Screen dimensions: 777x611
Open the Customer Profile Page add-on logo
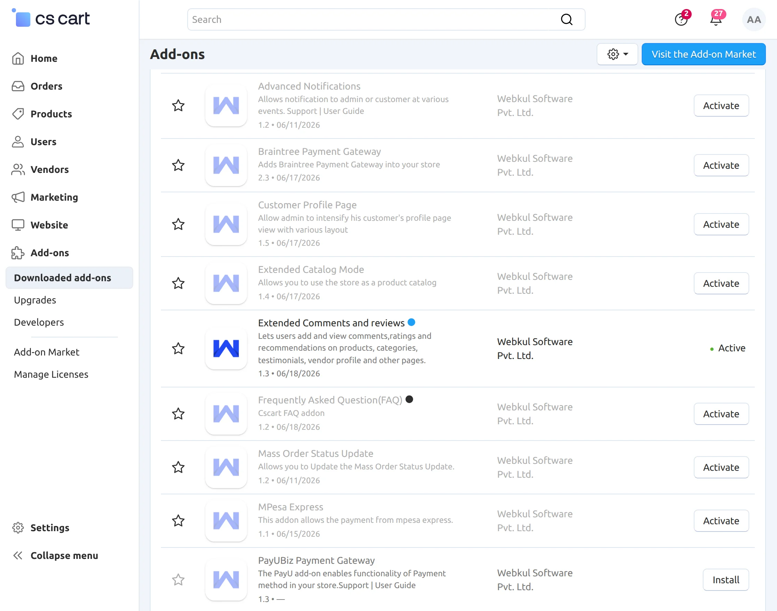(226, 224)
